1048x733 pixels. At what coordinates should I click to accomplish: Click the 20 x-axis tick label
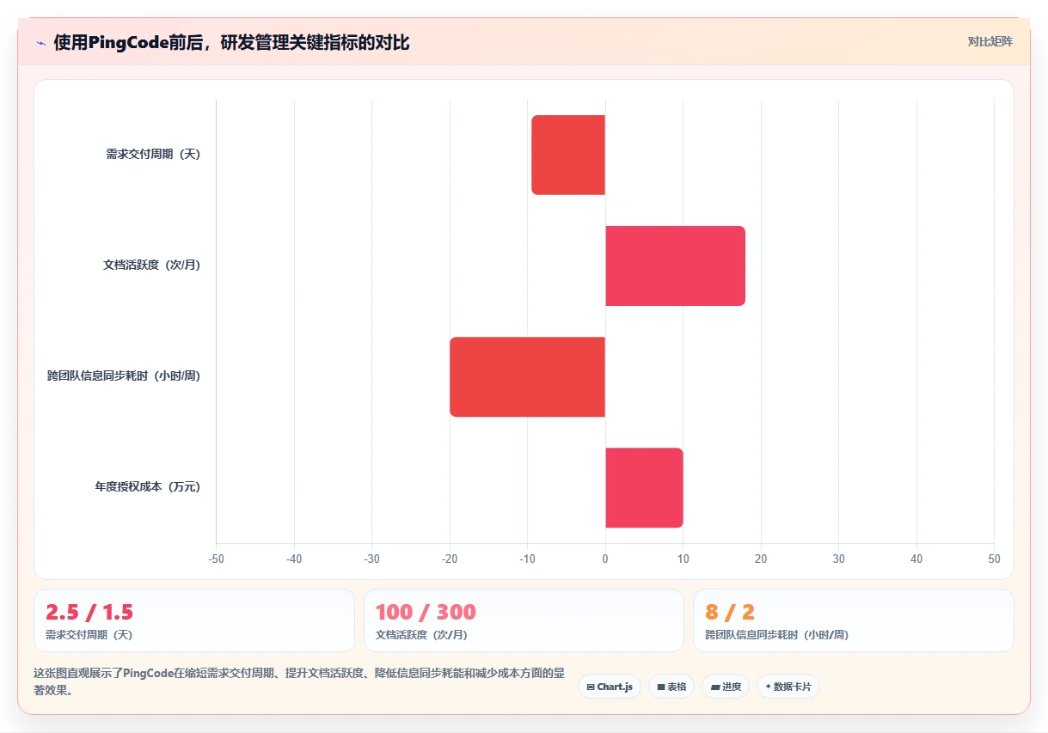tap(761, 559)
